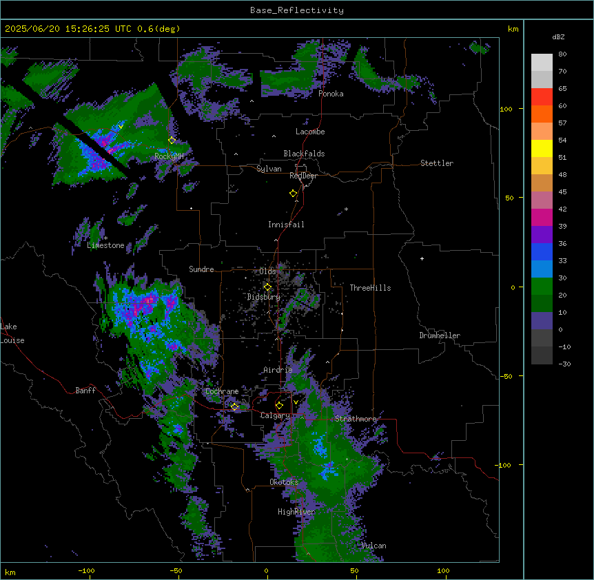
Task: Click the 36 dBZ blue legend swatch
Action: 542,251
